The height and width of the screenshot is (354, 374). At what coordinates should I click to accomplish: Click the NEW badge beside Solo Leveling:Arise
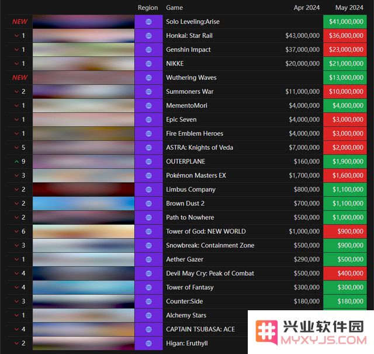pyautogui.click(x=20, y=22)
